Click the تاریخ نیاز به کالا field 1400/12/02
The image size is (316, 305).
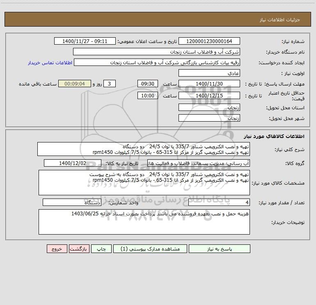(73, 163)
